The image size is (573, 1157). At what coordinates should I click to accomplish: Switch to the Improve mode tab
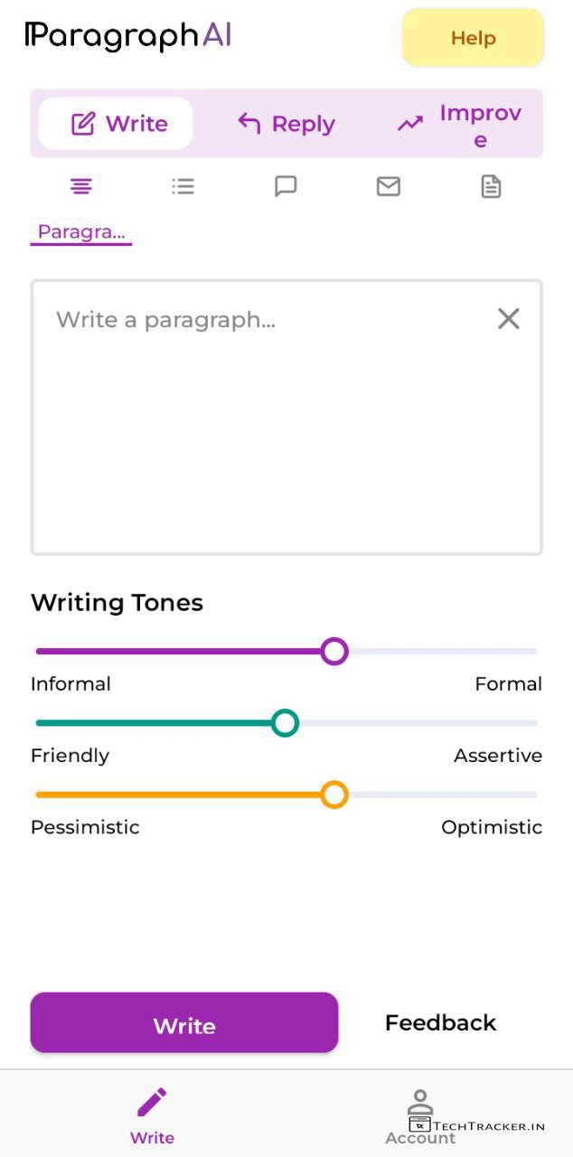click(x=459, y=126)
